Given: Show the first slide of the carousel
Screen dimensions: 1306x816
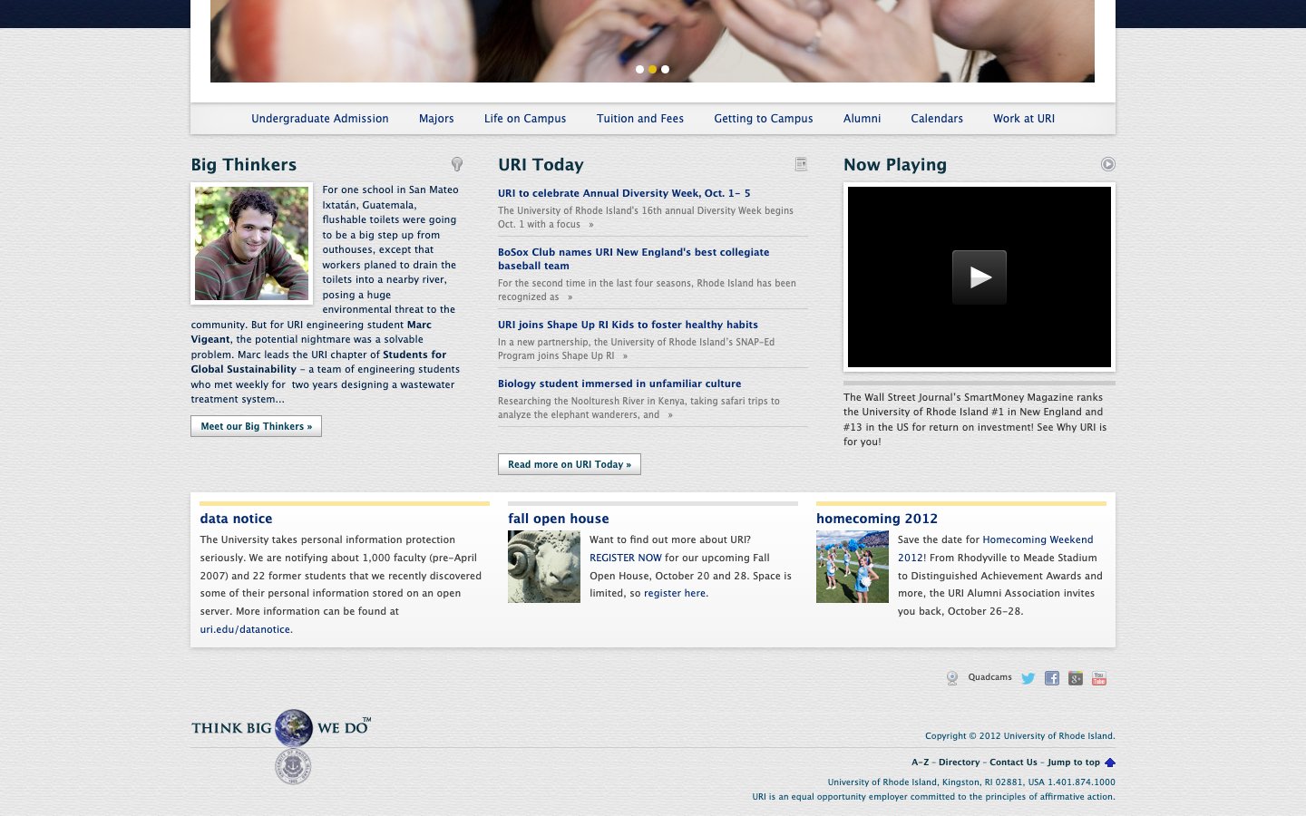Looking at the screenshot, I should 639,69.
